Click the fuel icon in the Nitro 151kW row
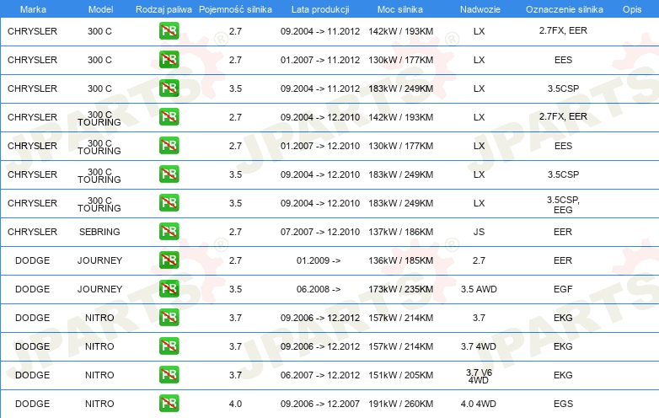The height and width of the screenshot is (418, 659). [169, 375]
